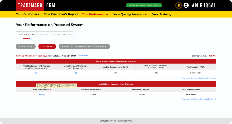
Task: Open the user profile avatar icon
Action: [186, 5]
